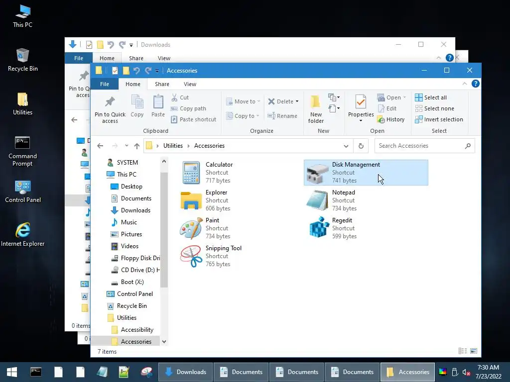
Task: Open Command Prompt desktop icon
Action: pyautogui.click(x=22, y=151)
